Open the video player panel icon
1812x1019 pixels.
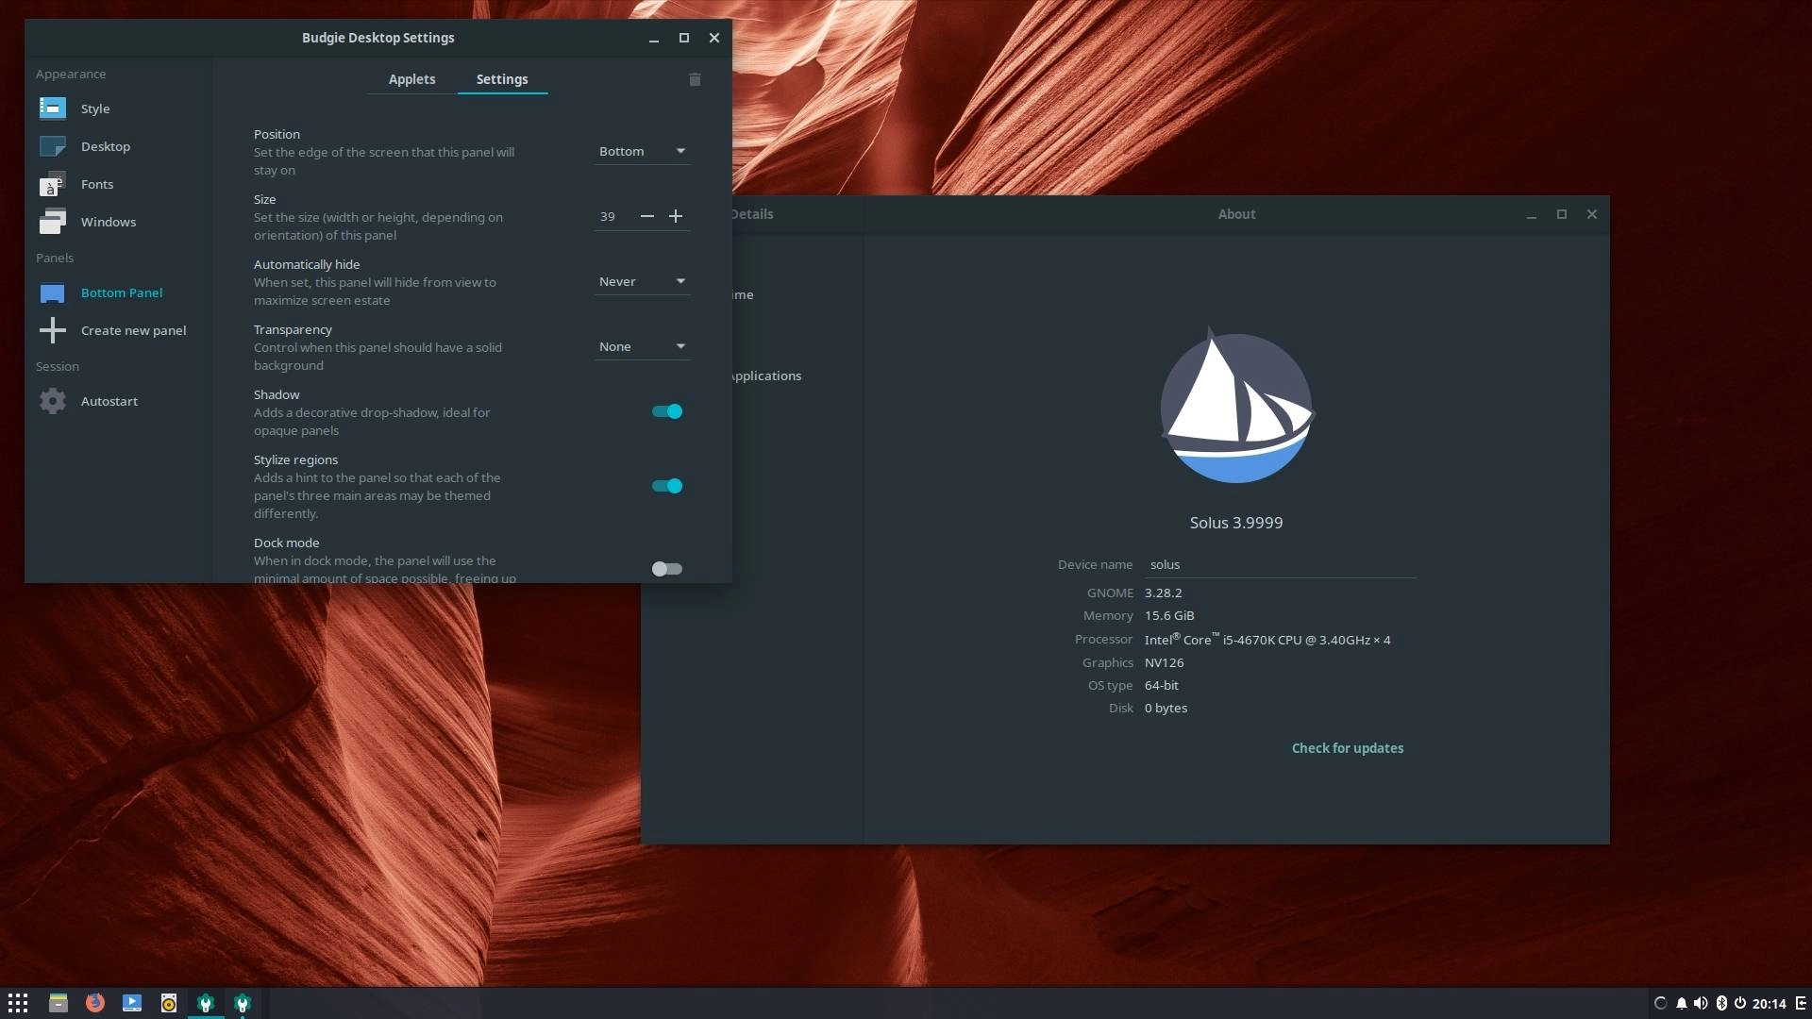click(x=132, y=1003)
